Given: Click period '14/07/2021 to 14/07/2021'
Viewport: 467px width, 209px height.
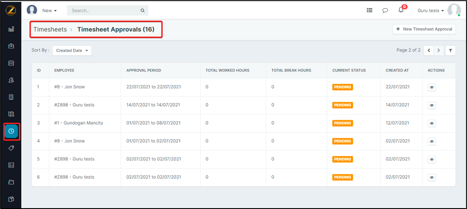Looking at the screenshot, I should coord(153,105).
